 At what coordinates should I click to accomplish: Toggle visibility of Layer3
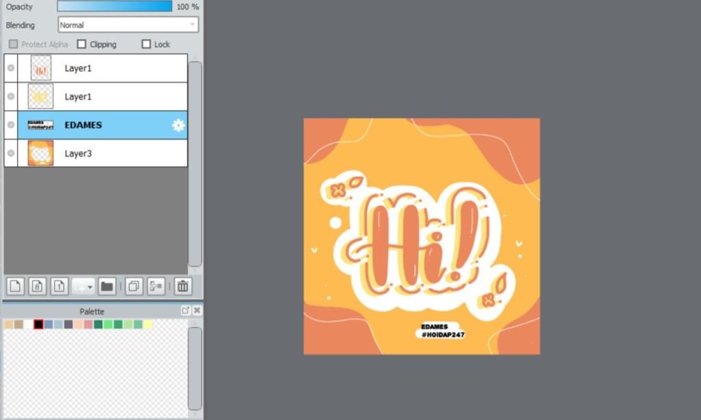point(11,153)
